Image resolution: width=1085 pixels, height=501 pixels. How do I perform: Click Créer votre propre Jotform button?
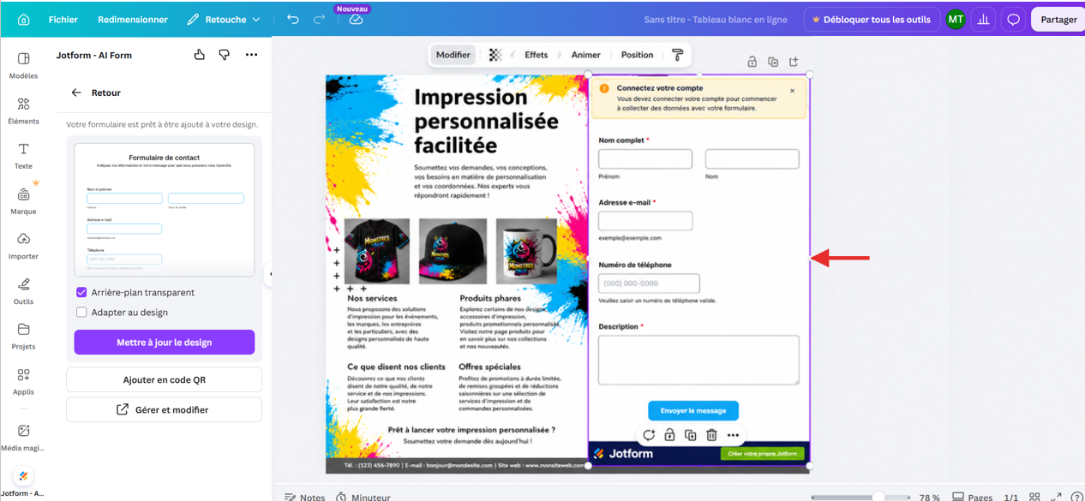pos(762,454)
